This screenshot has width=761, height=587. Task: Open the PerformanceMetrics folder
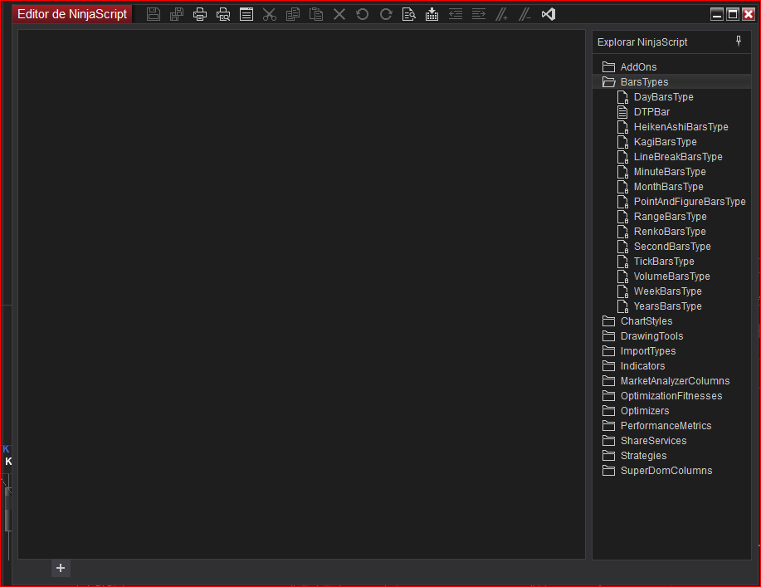pyautogui.click(x=656, y=426)
